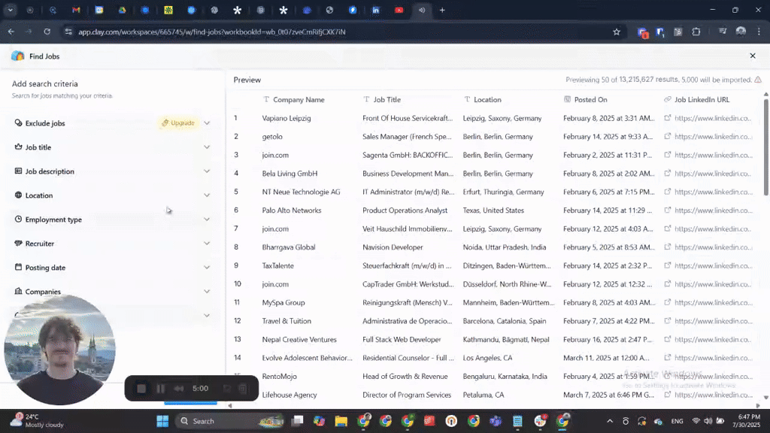Open a new browser tab
The width and height of the screenshot is (770, 433).
[442, 11]
